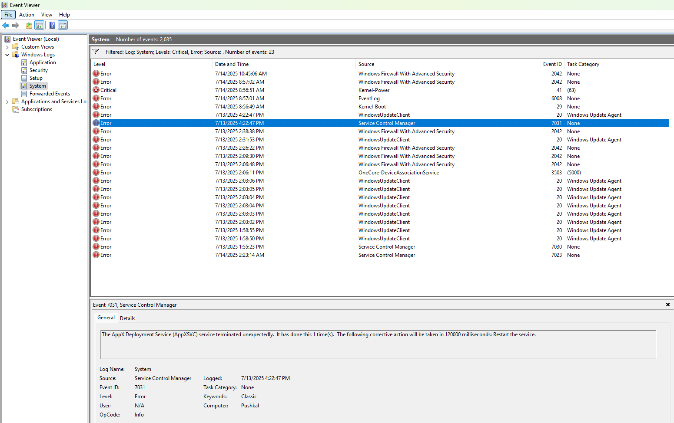Viewport: 674px width, 423px height.
Task: Toggle the Show/Hide Action Pane toolbar icon
Action: [63, 25]
